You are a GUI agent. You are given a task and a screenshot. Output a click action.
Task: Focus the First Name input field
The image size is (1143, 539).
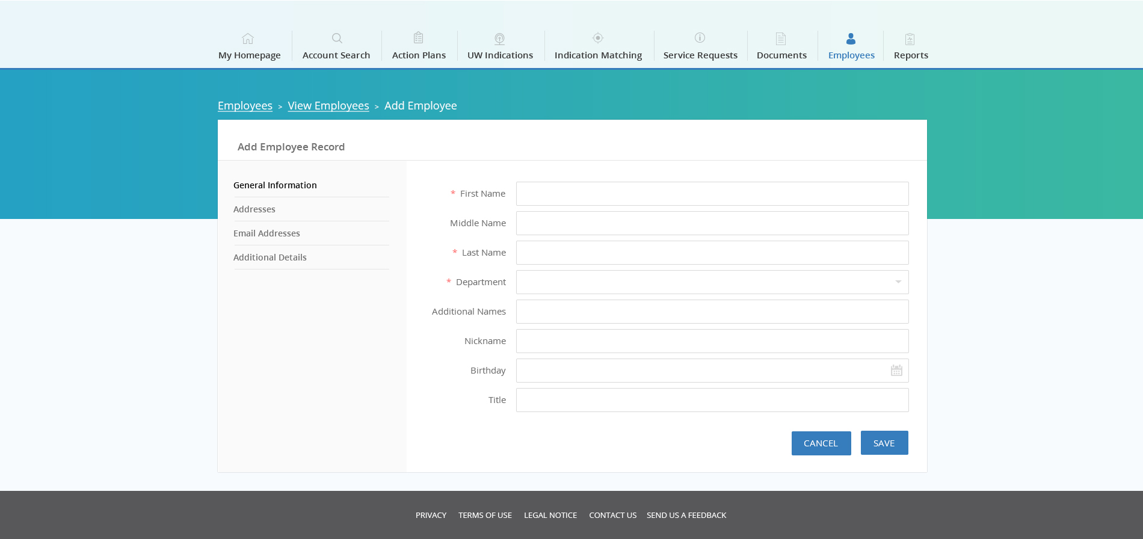click(712, 194)
